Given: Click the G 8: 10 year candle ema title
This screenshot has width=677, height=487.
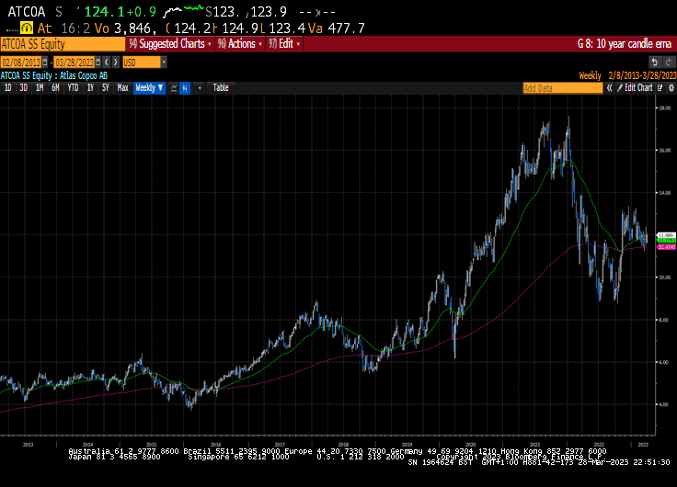Looking at the screenshot, I should 625,44.
